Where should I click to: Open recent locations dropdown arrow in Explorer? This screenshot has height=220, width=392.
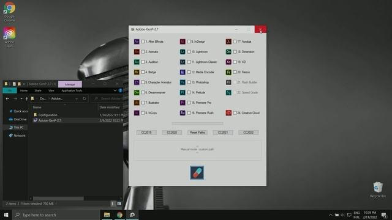click(x=21, y=99)
